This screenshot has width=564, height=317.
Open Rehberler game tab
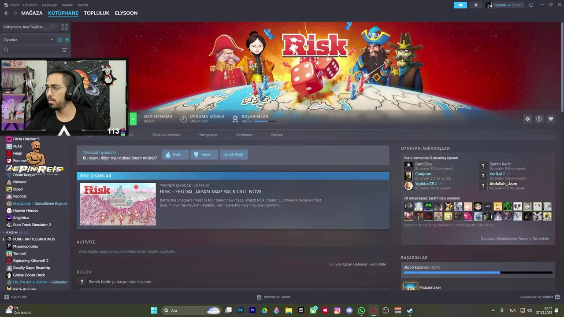244,135
